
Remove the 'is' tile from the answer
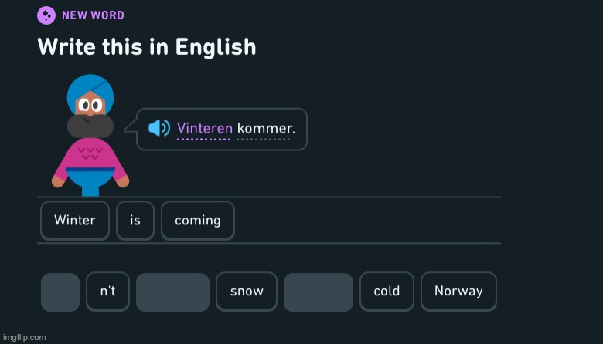pyautogui.click(x=135, y=221)
